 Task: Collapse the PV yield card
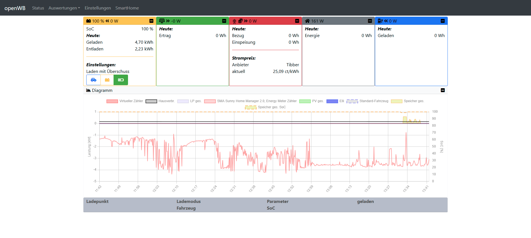point(224,21)
